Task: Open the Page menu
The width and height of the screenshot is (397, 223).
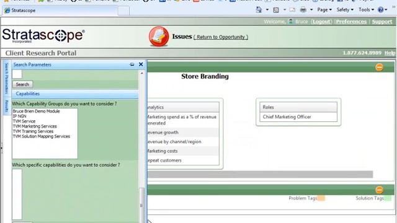Action: pos(324,10)
